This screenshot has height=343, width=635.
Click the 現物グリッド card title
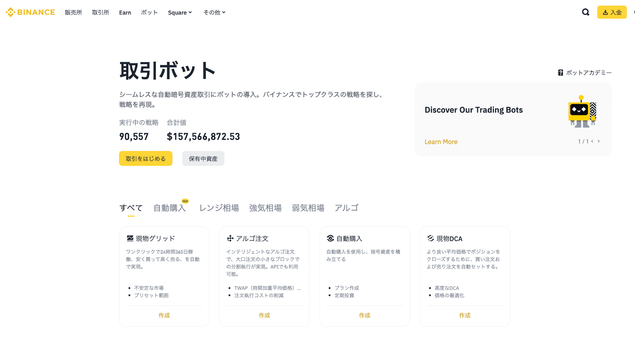point(155,239)
